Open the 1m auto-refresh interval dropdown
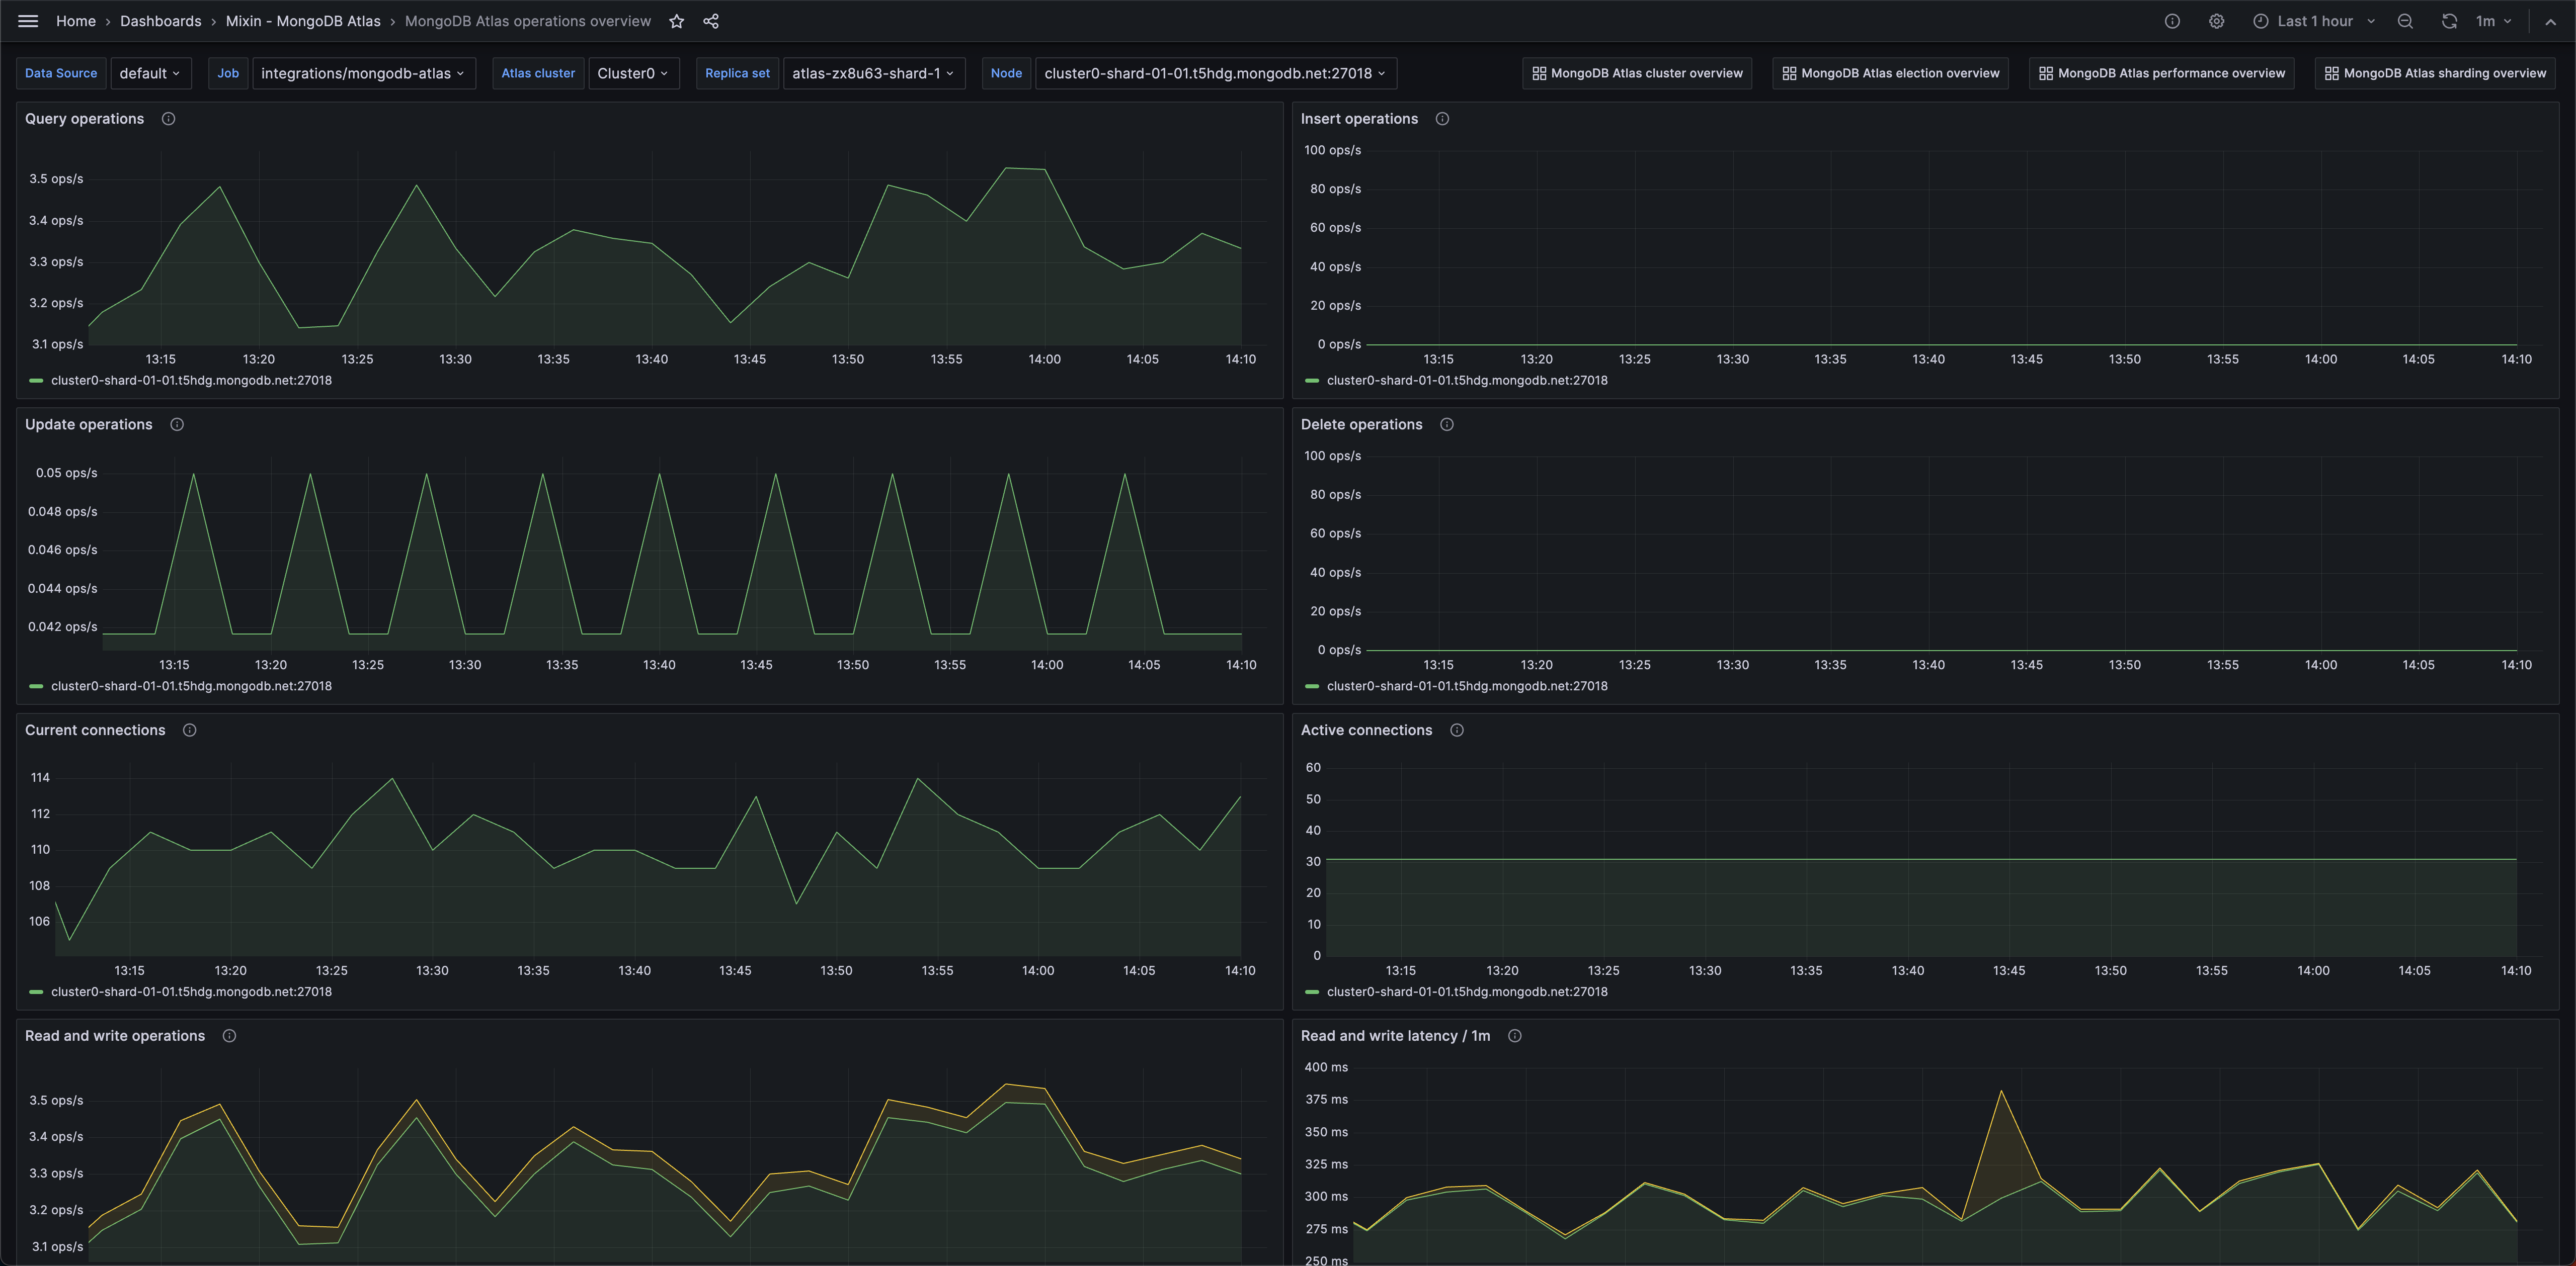The height and width of the screenshot is (1266, 2576). 2489,20
